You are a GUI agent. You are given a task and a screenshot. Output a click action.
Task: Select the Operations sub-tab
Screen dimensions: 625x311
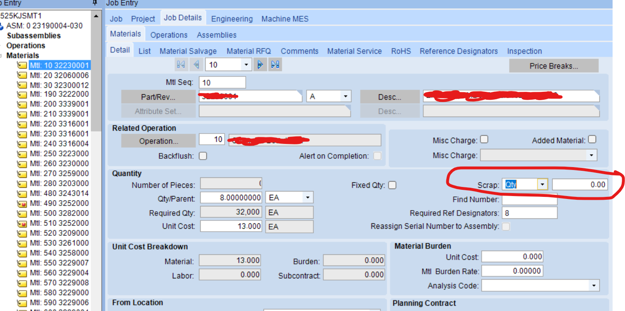point(169,35)
